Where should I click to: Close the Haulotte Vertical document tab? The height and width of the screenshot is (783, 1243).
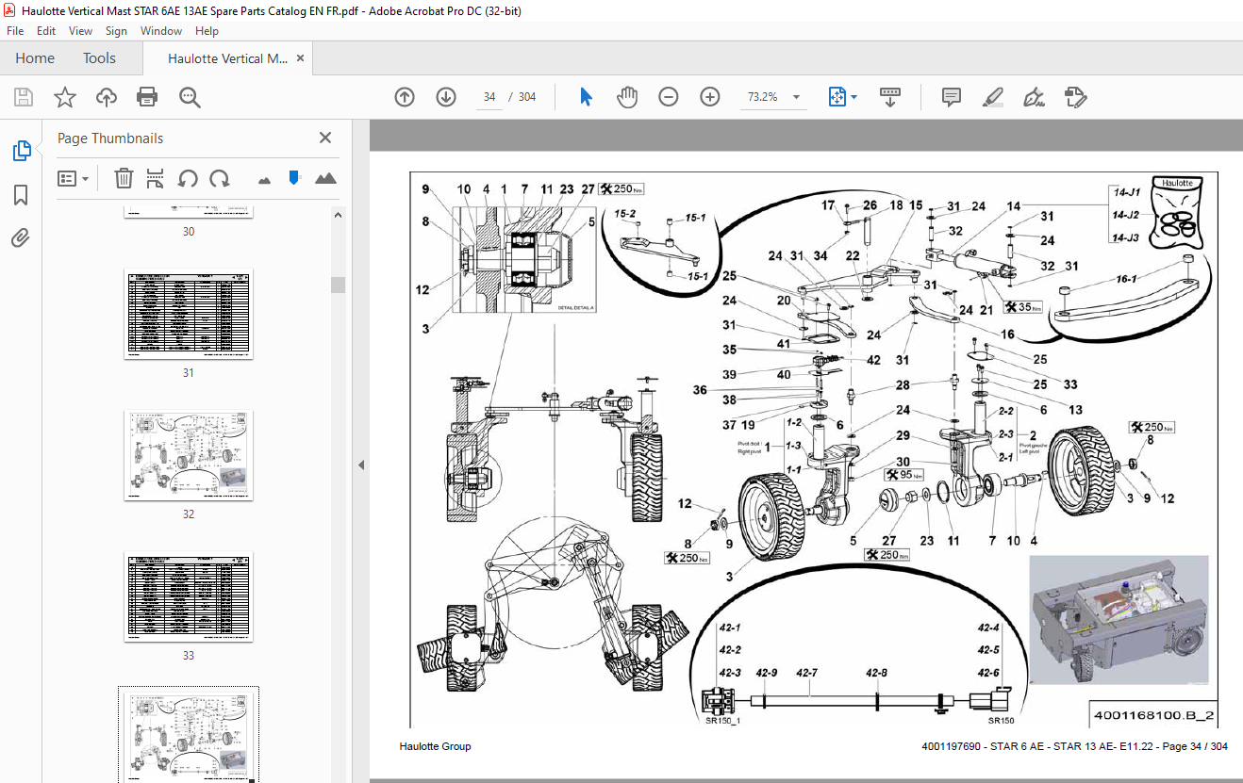pyautogui.click(x=300, y=57)
